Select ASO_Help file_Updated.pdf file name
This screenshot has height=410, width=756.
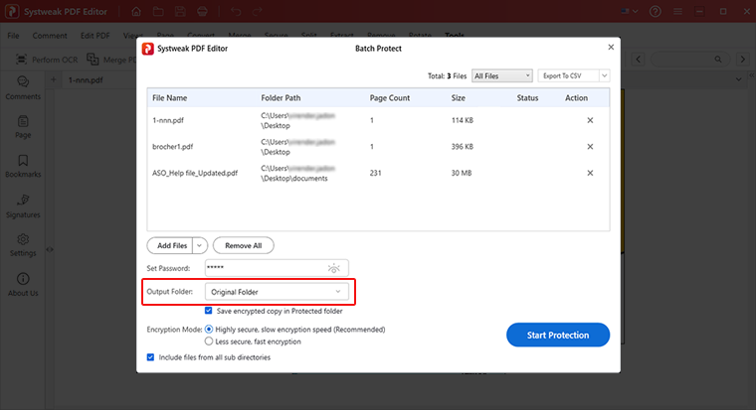pos(195,173)
